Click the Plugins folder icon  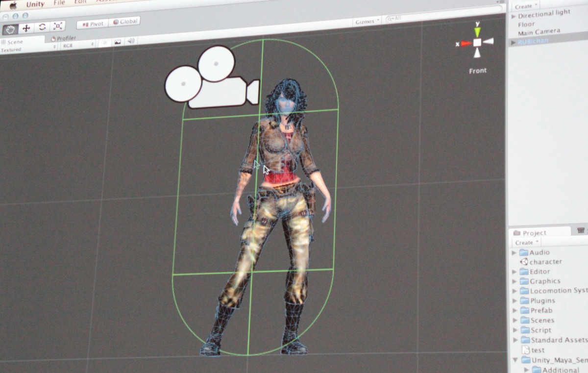tap(524, 301)
